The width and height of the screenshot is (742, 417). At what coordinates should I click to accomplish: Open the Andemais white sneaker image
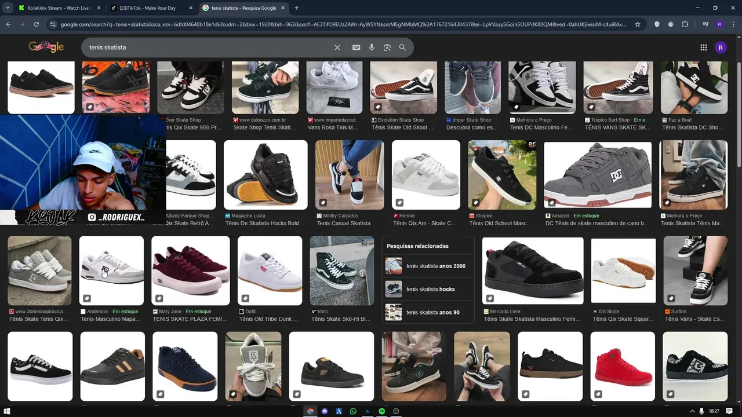pos(111,270)
